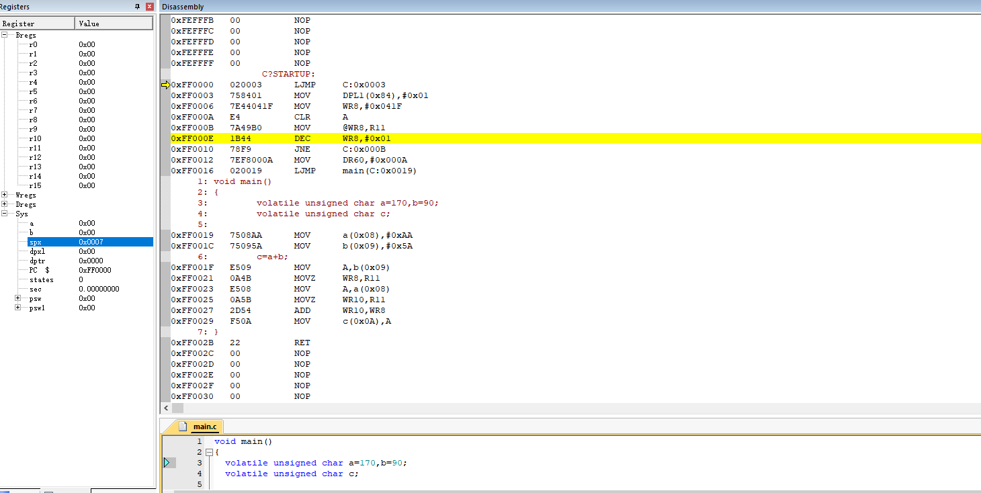Click the main.c tab file icon
981x493 pixels.
pyautogui.click(x=182, y=427)
